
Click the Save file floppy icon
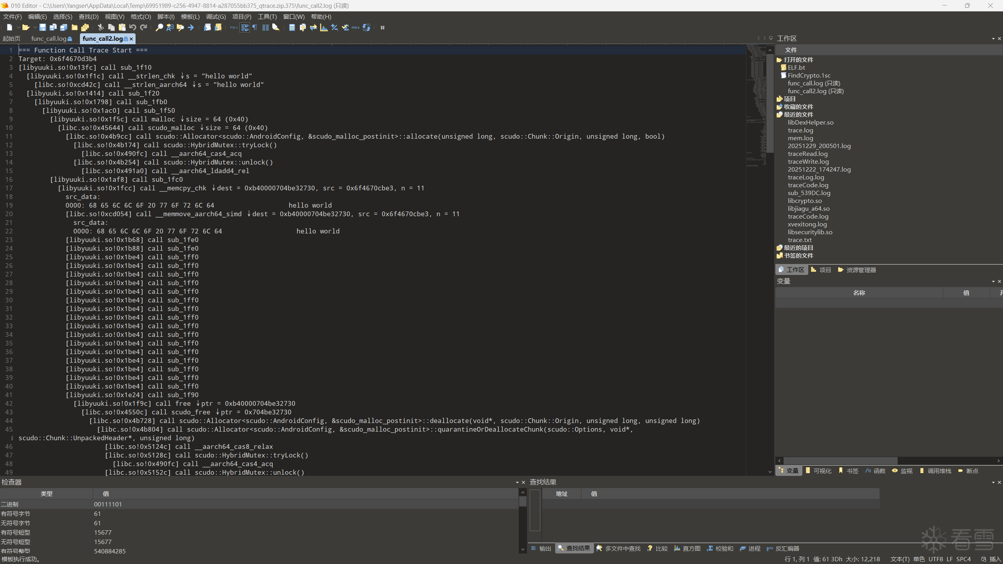[x=43, y=27]
